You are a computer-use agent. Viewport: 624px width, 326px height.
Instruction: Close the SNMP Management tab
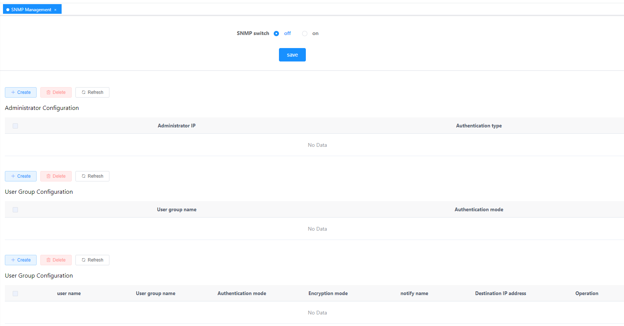pos(55,10)
